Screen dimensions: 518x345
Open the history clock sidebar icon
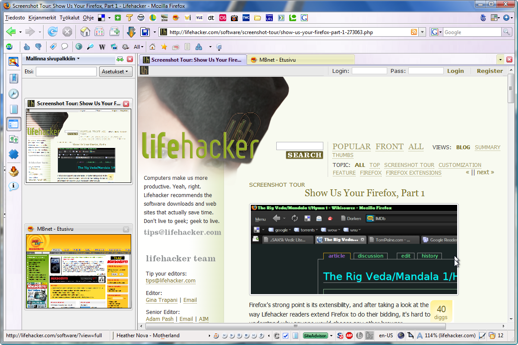click(x=14, y=94)
